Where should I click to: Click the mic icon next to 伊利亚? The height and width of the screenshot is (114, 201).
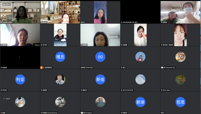click(x=1, y=90)
